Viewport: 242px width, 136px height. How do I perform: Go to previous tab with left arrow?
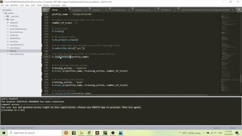pos(44,9)
